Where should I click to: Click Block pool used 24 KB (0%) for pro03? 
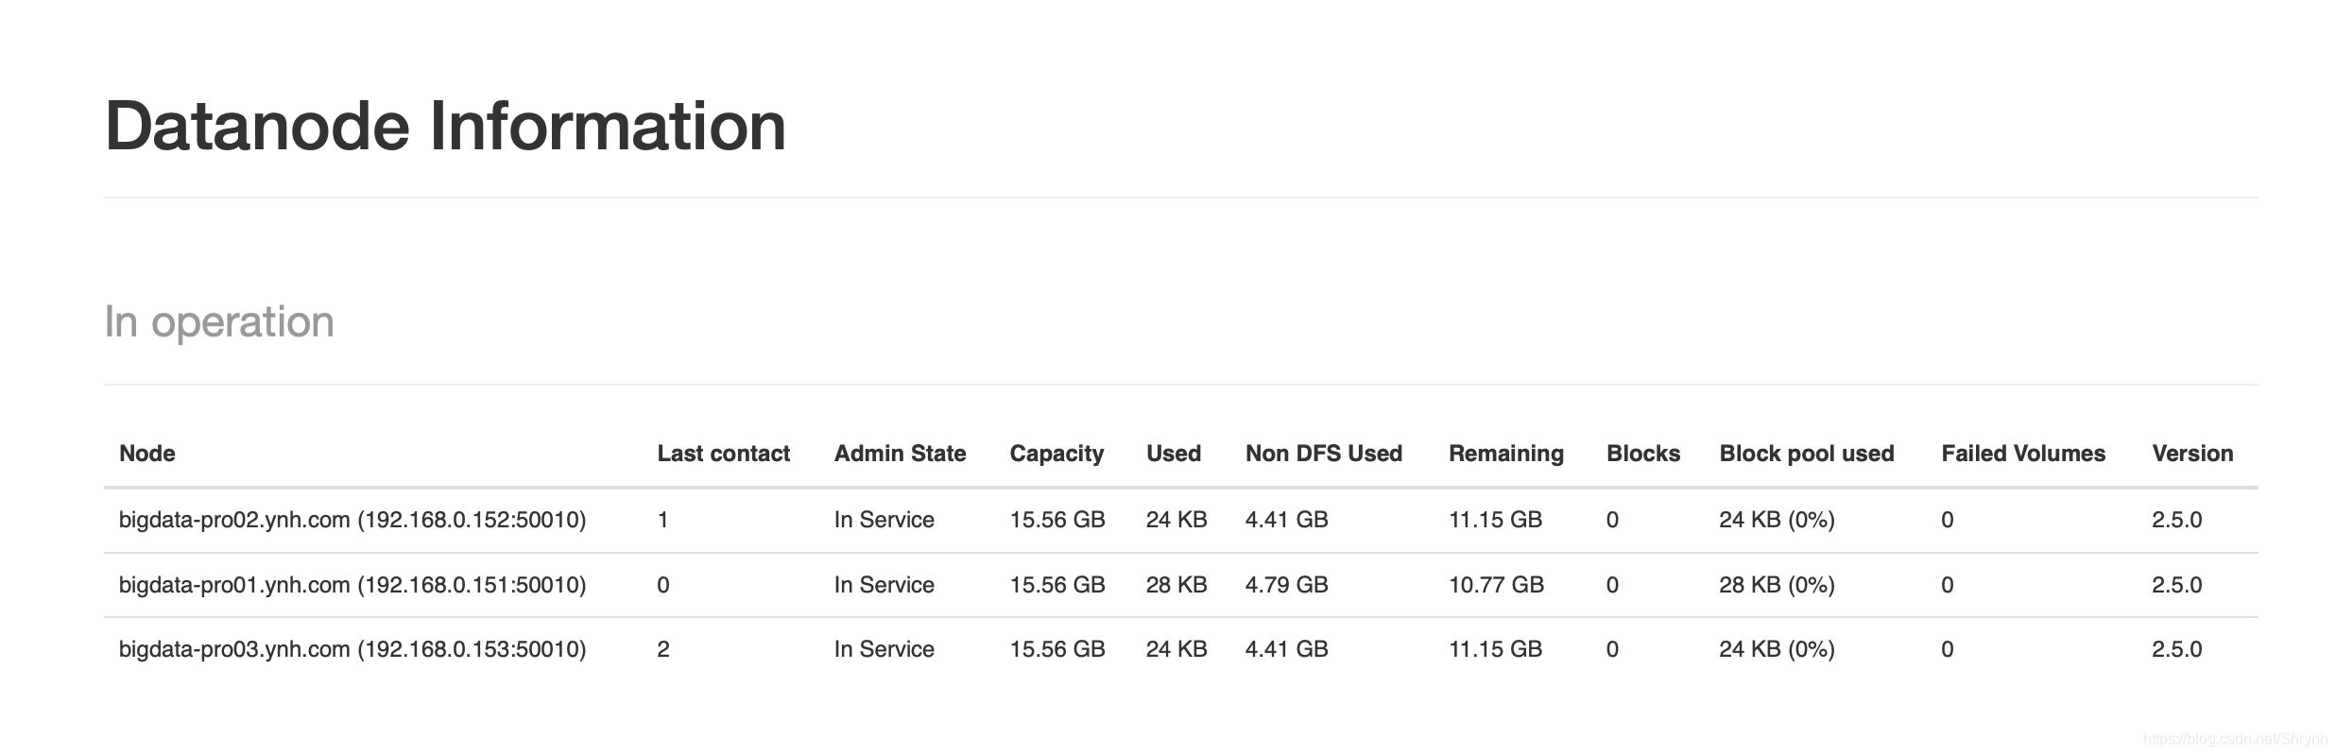pyautogui.click(x=1778, y=649)
